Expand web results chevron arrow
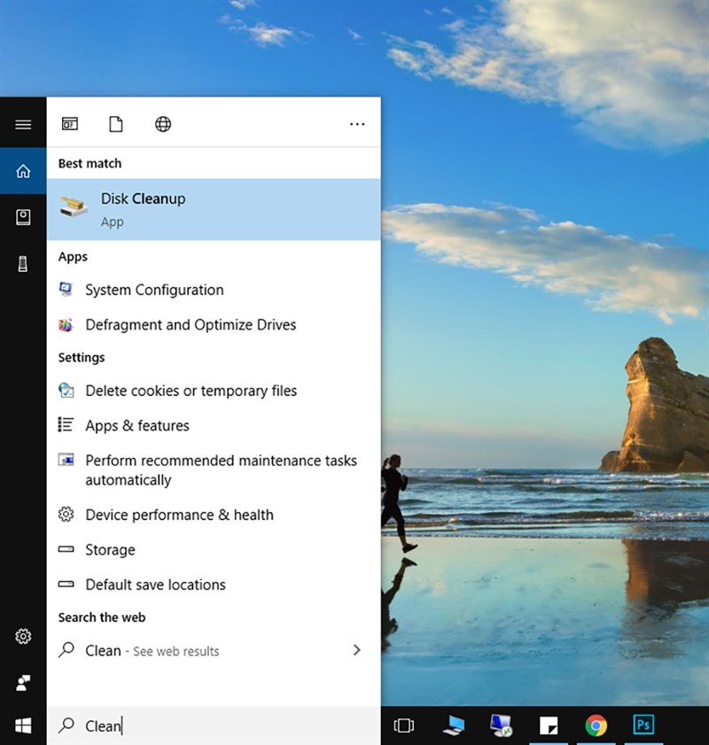 pyautogui.click(x=357, y=650)
